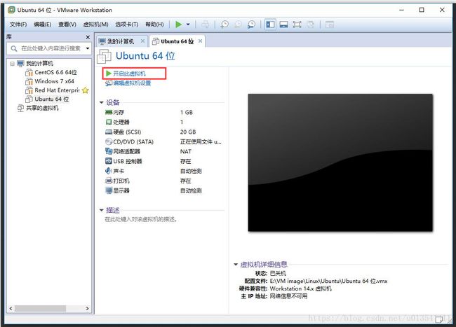This screenshot has height=327, width=456.
Task: Open the 编辑(E) menu
Action: click(x=43, y=25)
